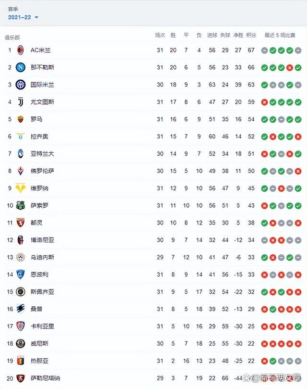This screenshot has height=389, width=307.
Task: Open the 桑普 team name link
Action: click(36, 309)
